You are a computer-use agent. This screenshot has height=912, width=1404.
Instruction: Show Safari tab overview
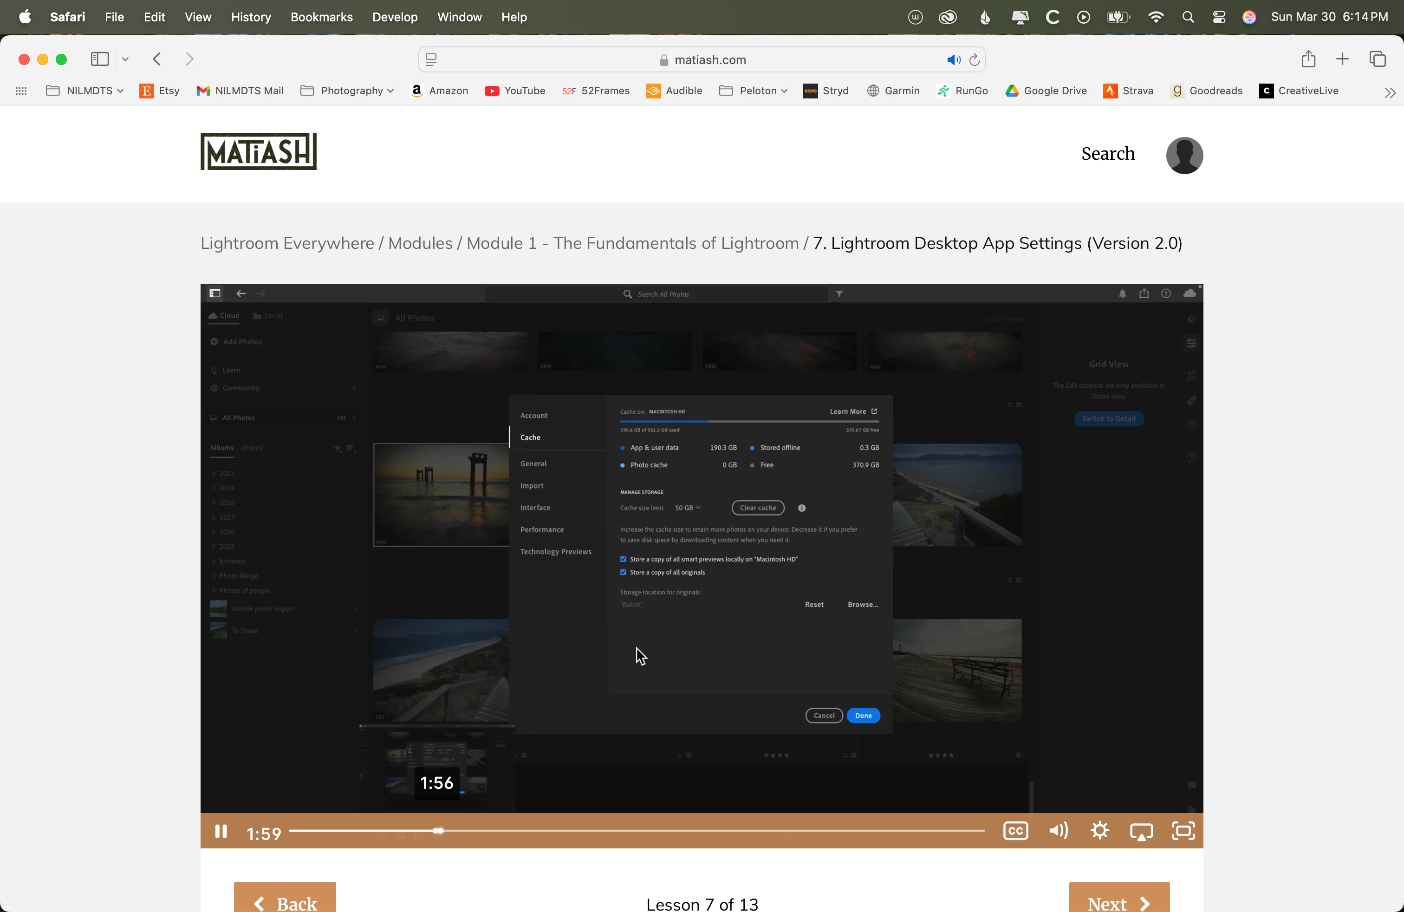click(x=1378, y=59)
